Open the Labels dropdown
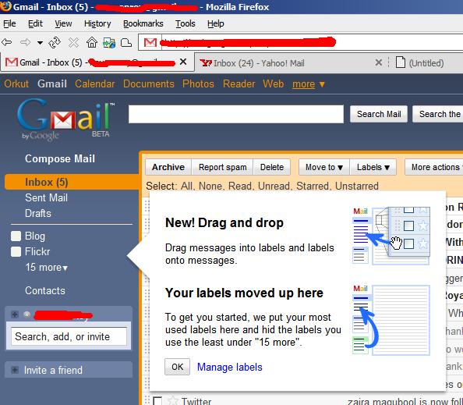Image resolution: width=463 pixels, height=405 pixels. (x=373, y=167)
